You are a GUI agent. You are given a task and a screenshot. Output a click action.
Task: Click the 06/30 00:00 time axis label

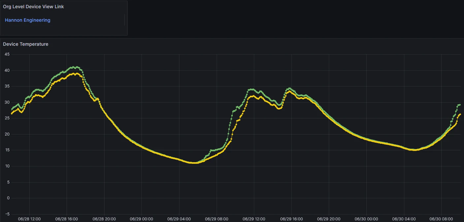pyautogui.click(x=366, y=219)
